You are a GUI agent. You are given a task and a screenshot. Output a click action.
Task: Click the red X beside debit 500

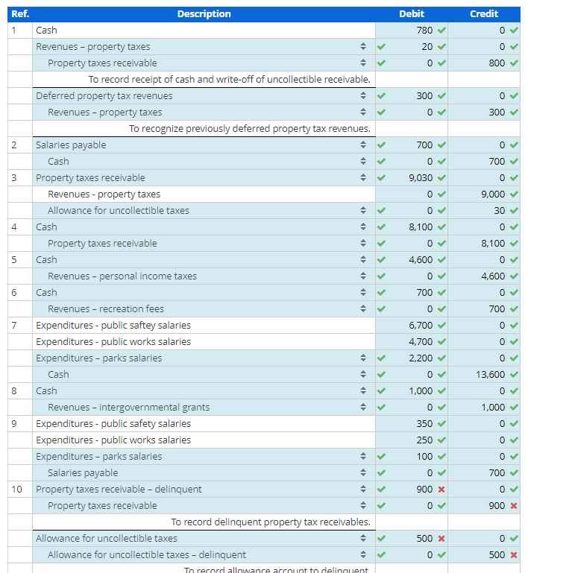click(441, 538)
